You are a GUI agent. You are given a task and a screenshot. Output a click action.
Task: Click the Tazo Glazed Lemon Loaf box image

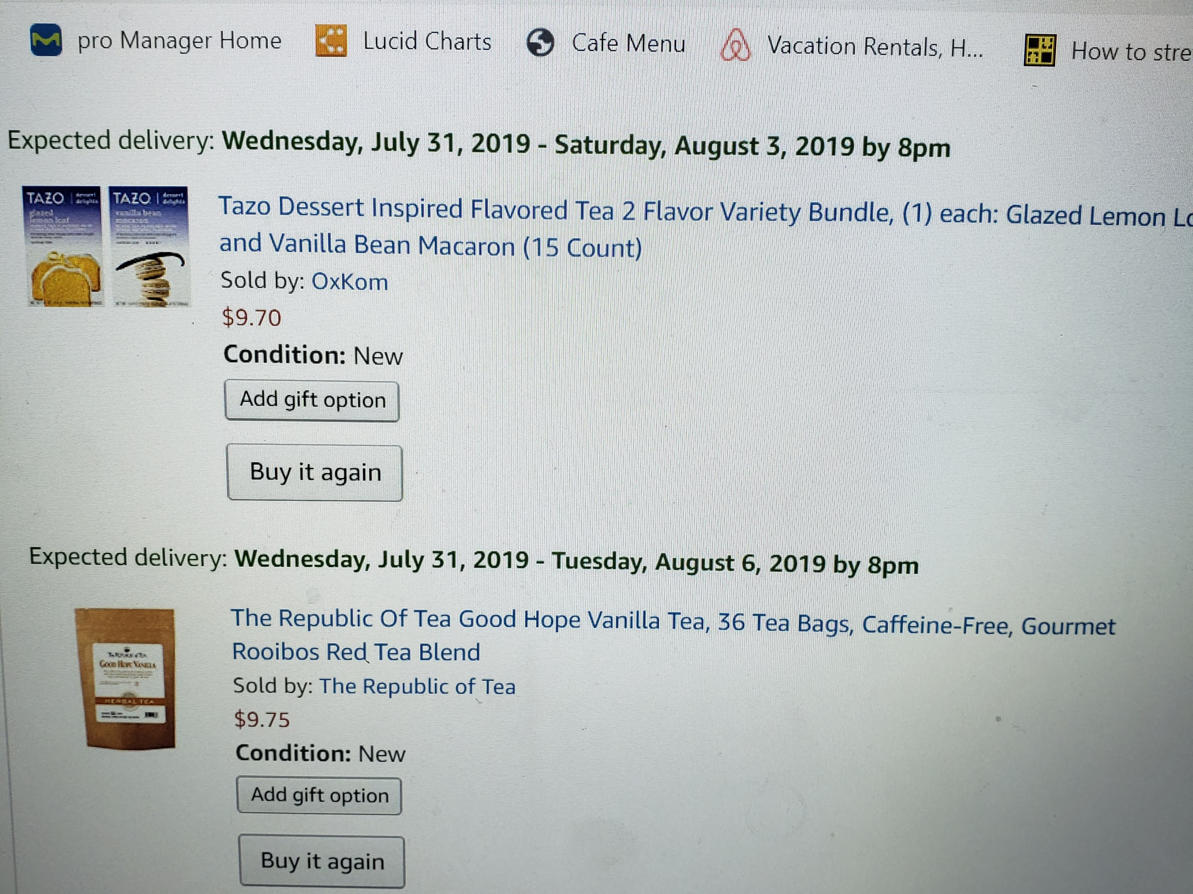(63, 246)
